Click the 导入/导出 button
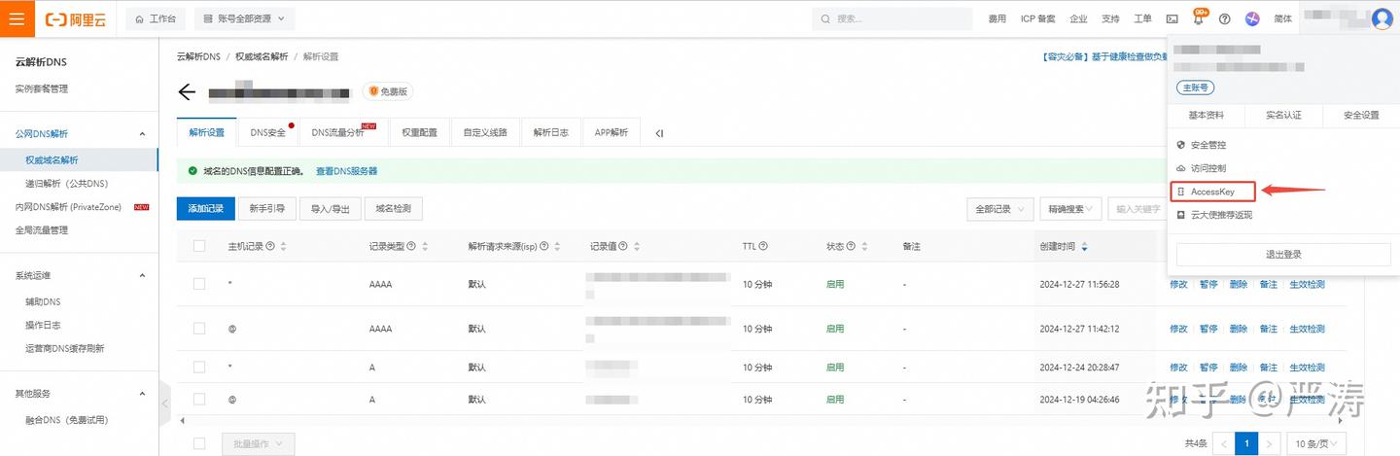Image resolution: width=1400 pixels, height=456 pixels. 332,209
